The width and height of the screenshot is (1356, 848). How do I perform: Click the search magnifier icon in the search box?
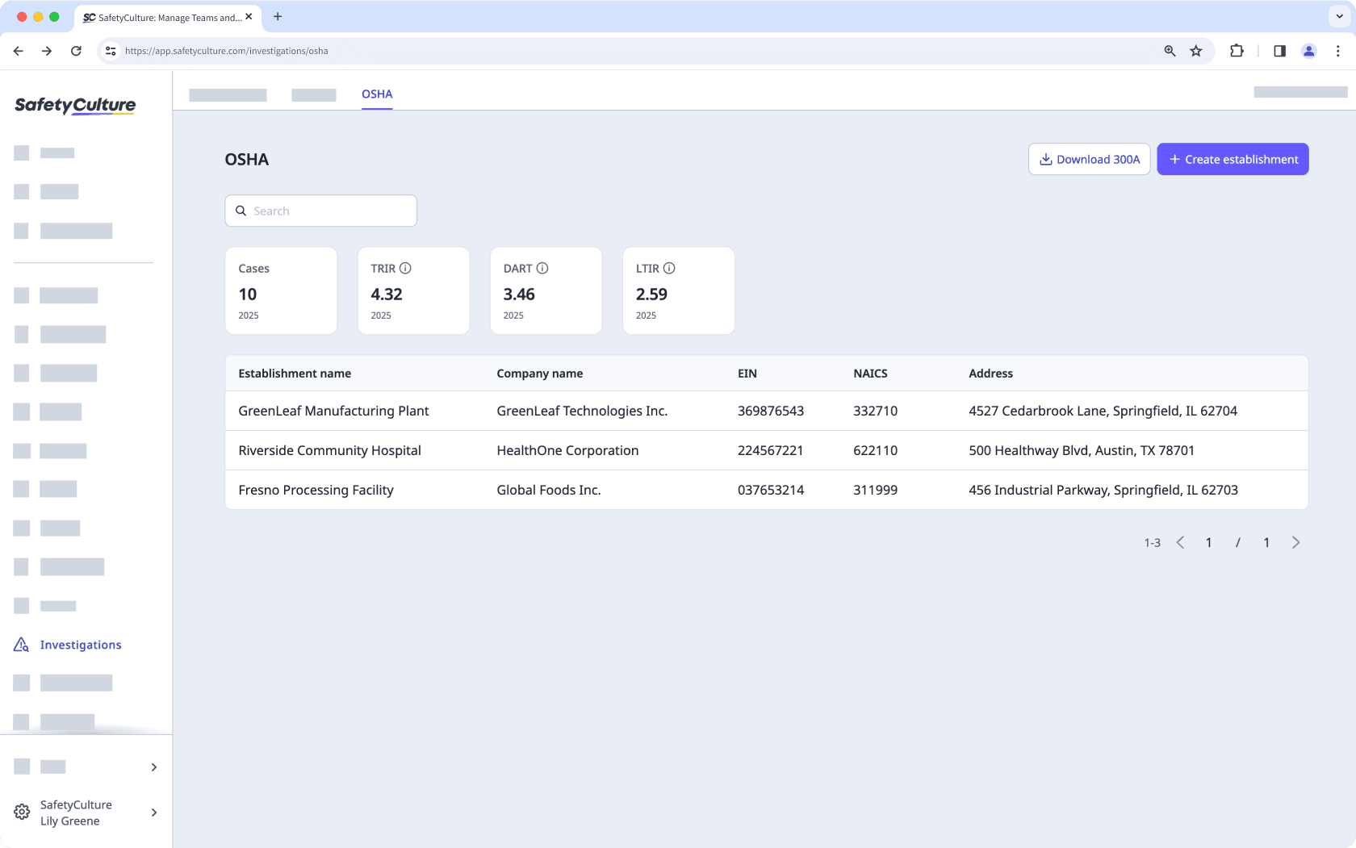tap(241, 211)
